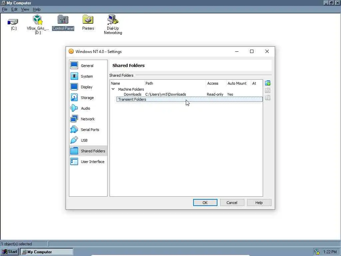Screen dimensions: 341x256
Task: Open Display settings category icon
Action: (74, 87)
